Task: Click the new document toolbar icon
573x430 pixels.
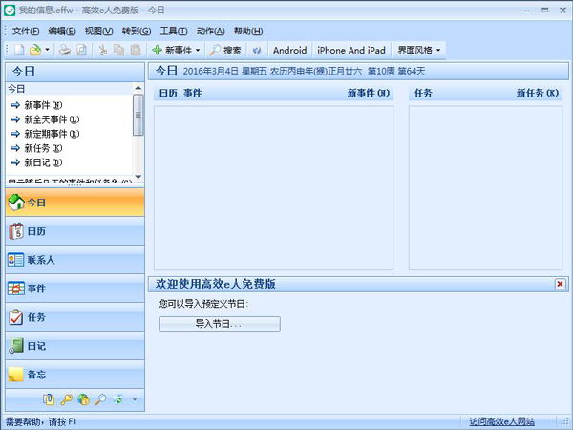Action: pyautogui.click(x=18, y=50)
